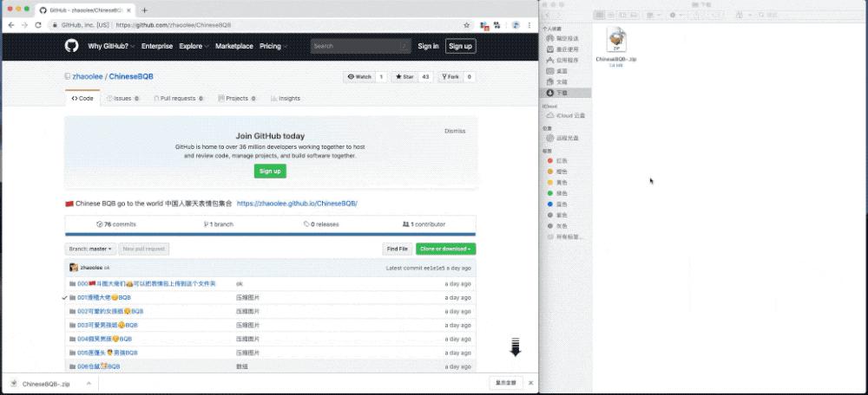Screen dimensions: 868x395
Task: Click the Sign up button in header
Action: 461,47
